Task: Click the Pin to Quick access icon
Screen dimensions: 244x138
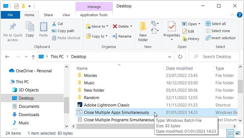Action: (13, 27)
